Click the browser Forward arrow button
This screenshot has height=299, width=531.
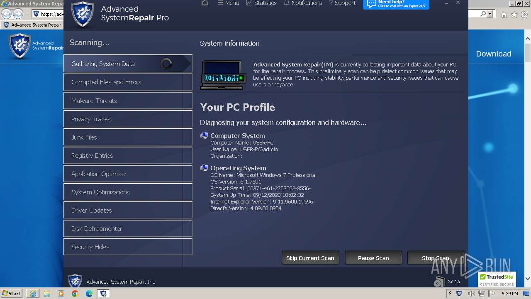pos(18,14)
